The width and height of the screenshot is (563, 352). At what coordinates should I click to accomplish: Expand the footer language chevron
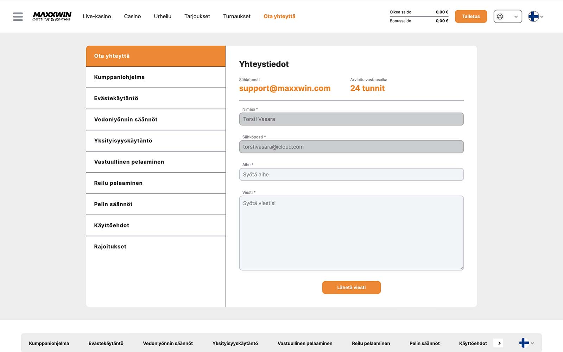pyautogui.click(x=532, y=343)
